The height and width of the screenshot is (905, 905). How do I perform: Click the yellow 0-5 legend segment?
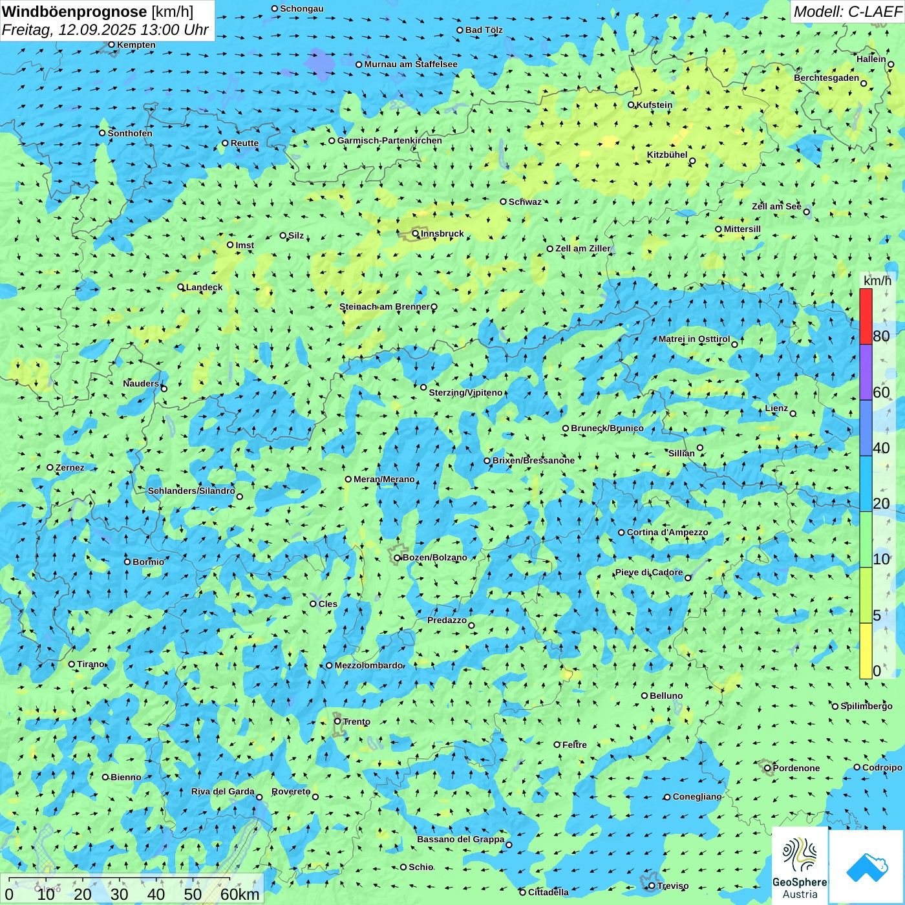pyautogui.click(x=866, y=651)
